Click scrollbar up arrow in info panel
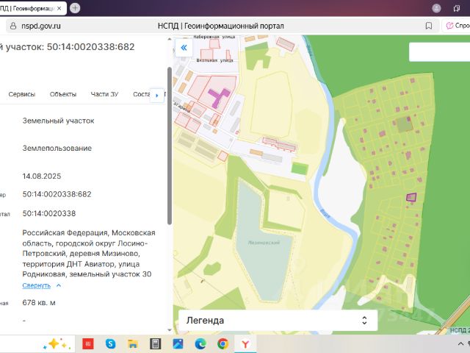 tap(170, 39)
